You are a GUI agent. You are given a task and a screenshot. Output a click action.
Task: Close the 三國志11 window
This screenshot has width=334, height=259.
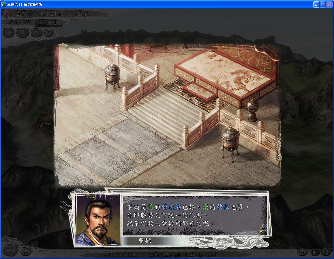(329, 5)
